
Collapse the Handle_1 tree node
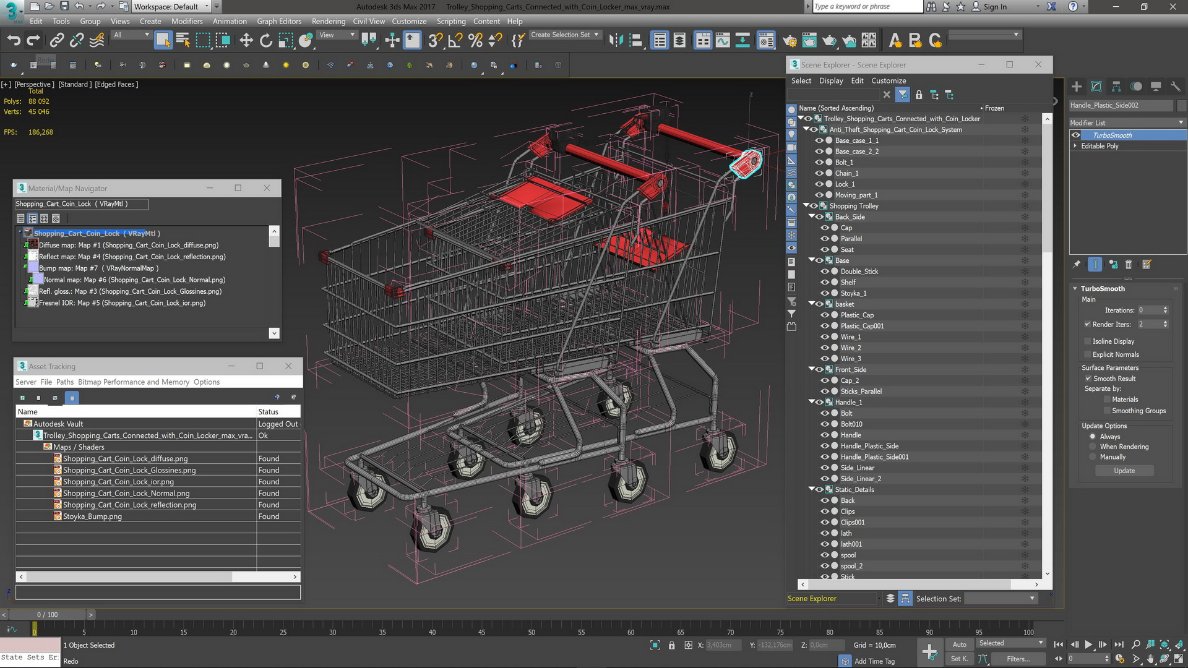tap(812, 402)
